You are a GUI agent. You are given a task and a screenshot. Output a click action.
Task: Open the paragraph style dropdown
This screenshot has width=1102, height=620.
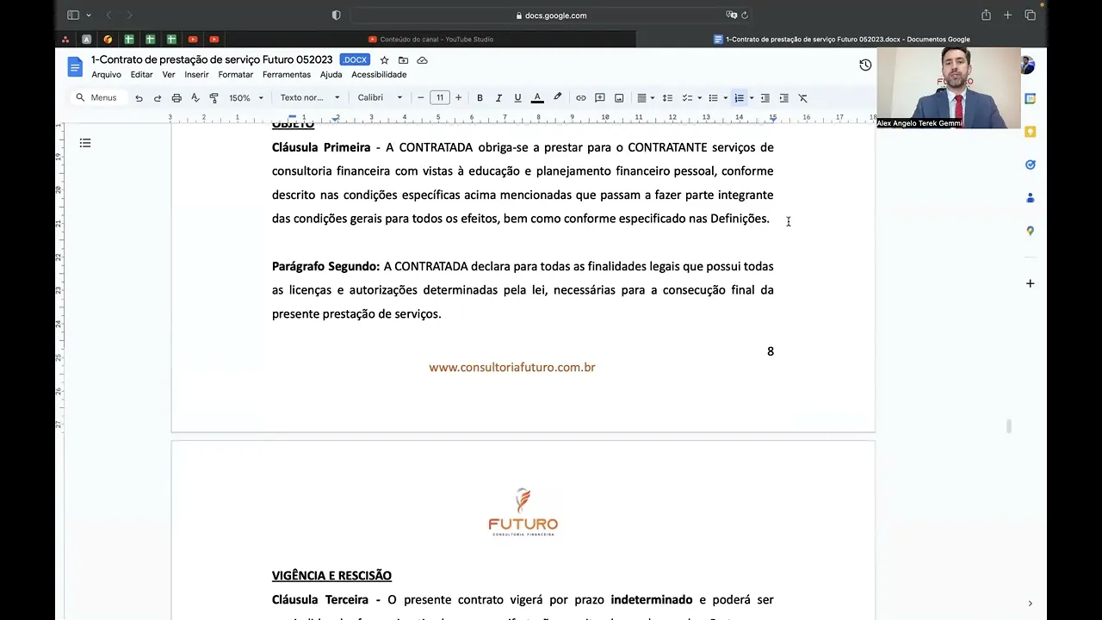(310, 98)
